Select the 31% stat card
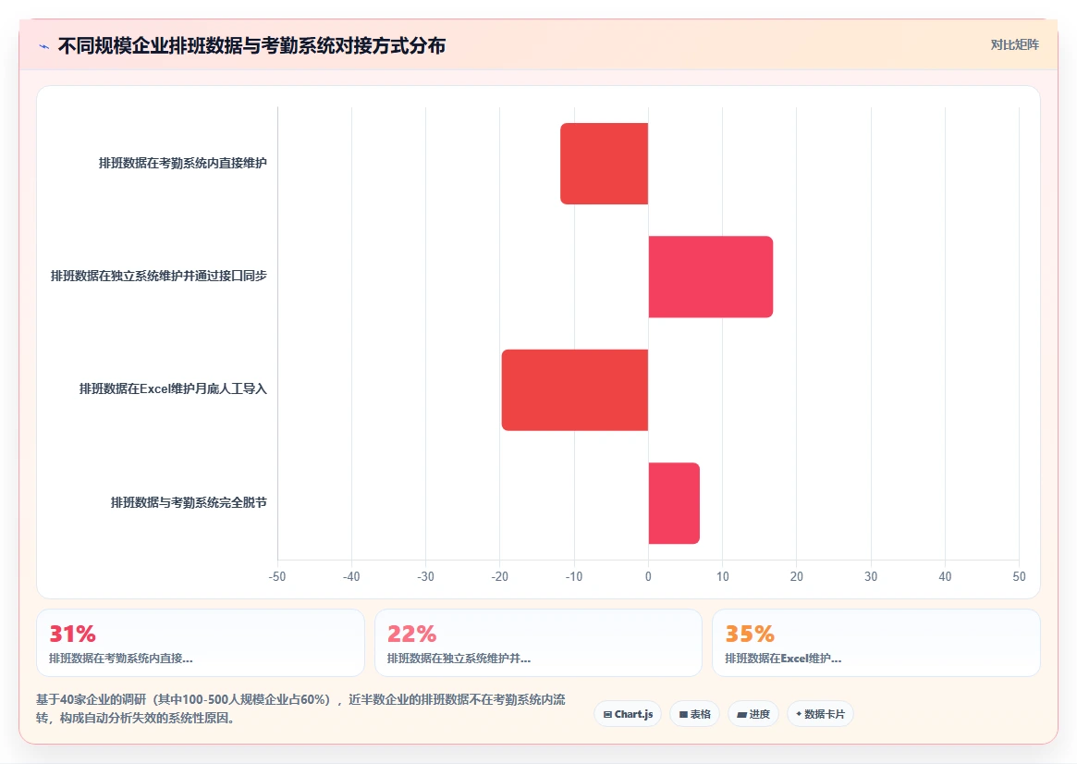The height and width of the screenshot is (764, 1077). (201, 643)
